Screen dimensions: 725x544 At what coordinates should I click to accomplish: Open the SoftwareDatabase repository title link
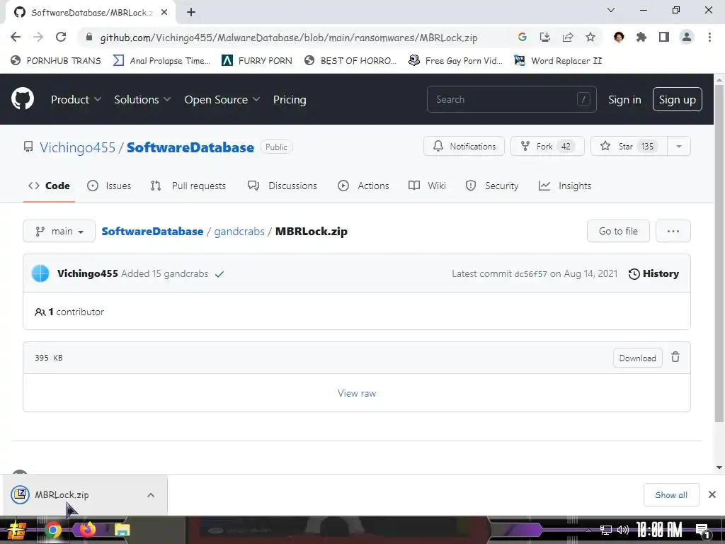click(190, 147)
